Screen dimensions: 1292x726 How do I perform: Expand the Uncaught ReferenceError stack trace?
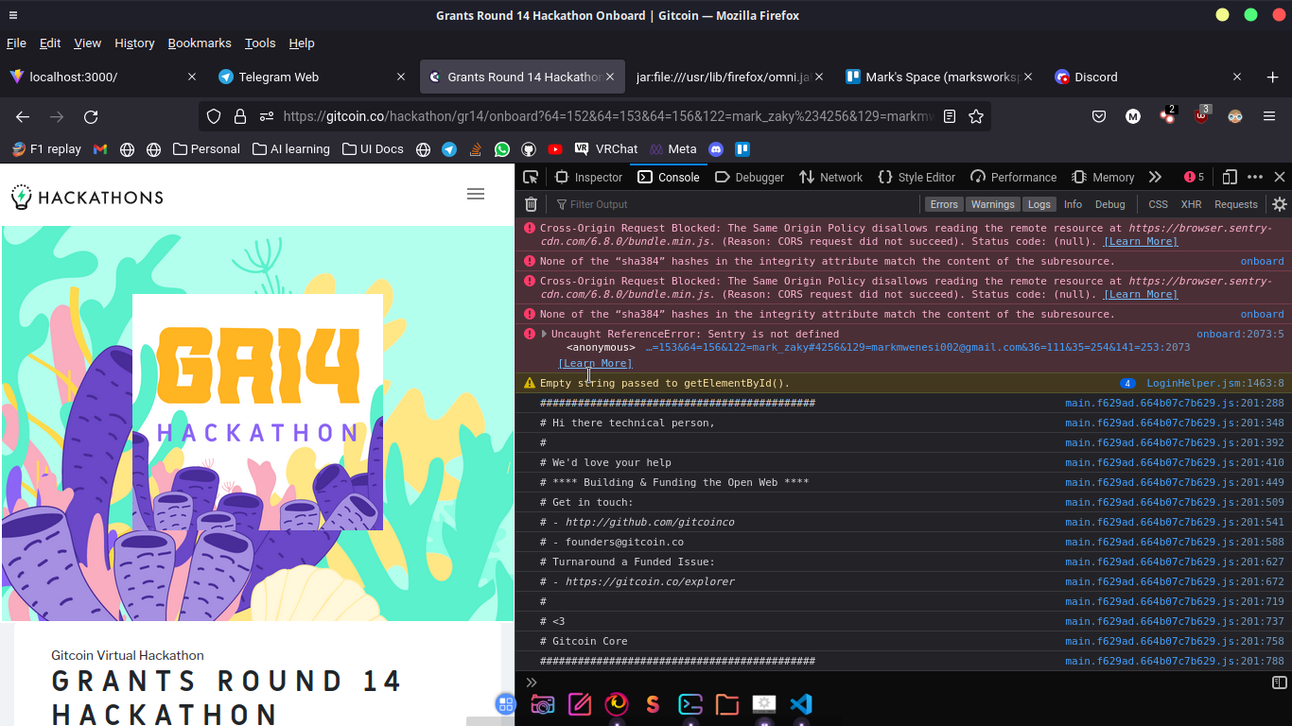click(544, 334)
